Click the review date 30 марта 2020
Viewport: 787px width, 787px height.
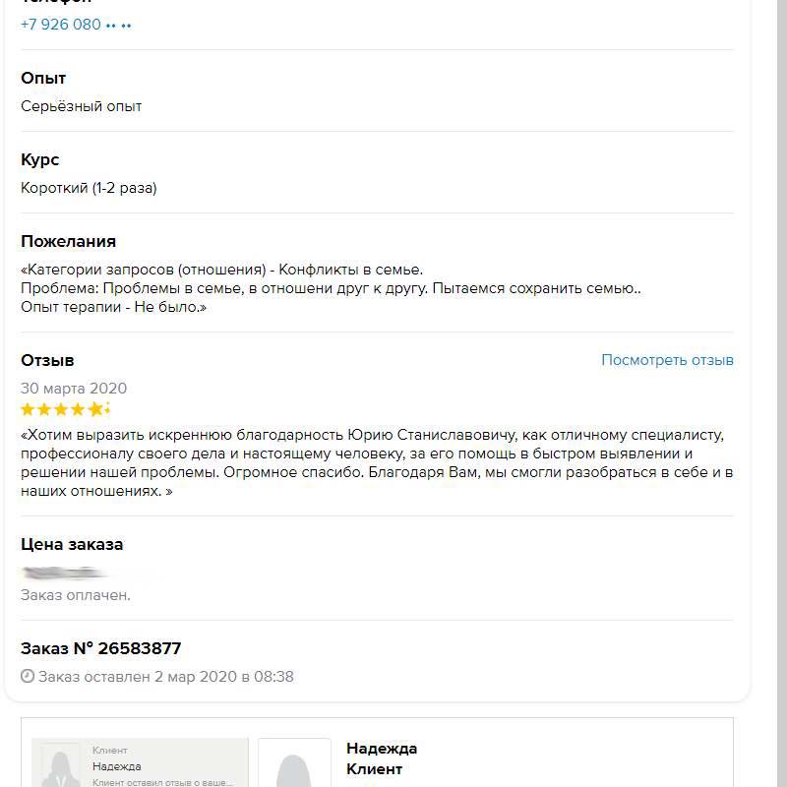coord(74,389)
